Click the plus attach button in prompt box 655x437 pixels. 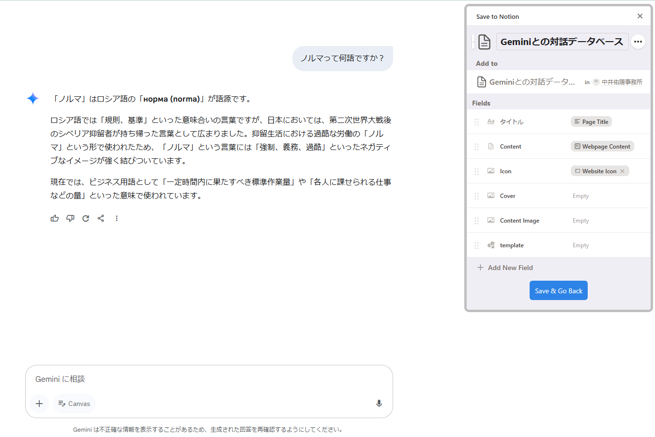39,404
